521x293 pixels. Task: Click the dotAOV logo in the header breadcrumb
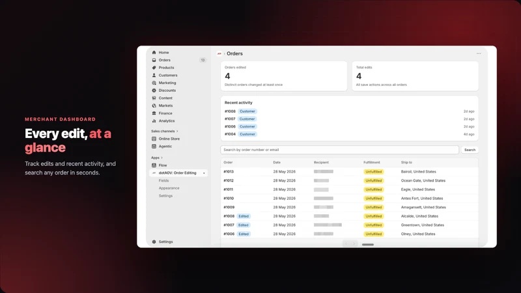pyautogui.click(x=219, y=53)
